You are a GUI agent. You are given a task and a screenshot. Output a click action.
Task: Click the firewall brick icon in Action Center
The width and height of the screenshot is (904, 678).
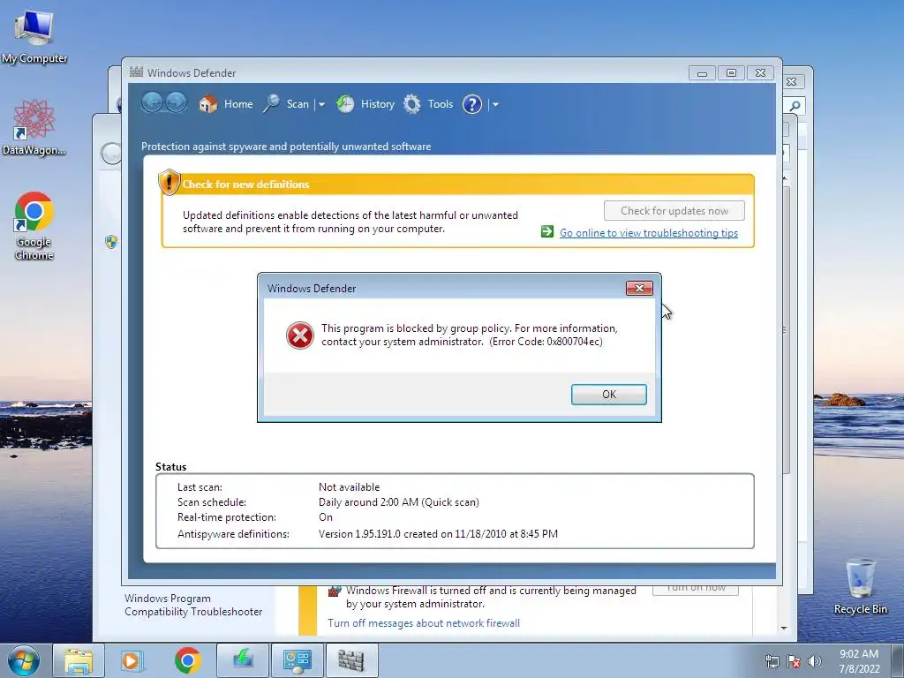point(335,591)
